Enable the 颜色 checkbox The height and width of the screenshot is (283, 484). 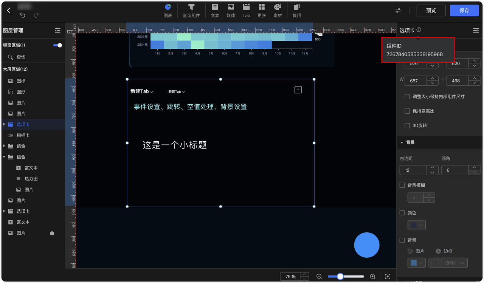[x=402, y=213]
